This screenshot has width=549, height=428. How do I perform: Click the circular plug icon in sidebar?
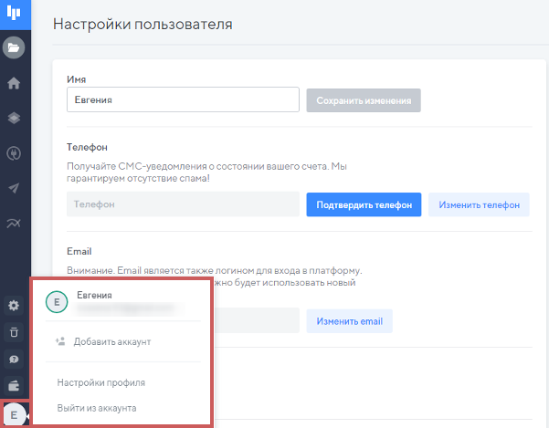(x=15, y=153)
